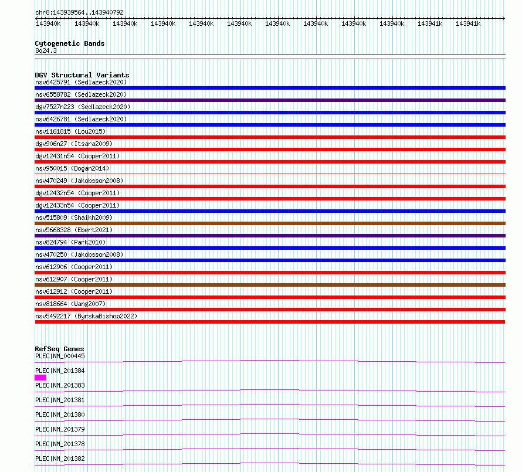Select transcript PLEC|NM_201381
The width and height of the screenshot is (522, 472).
coord(60,400)
